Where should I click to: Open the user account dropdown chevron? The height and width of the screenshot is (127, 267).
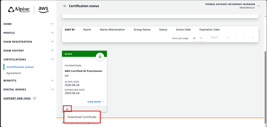pyautogui.click(x=259, y=6)
